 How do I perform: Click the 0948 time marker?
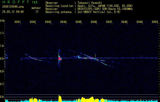click(124, 22)
